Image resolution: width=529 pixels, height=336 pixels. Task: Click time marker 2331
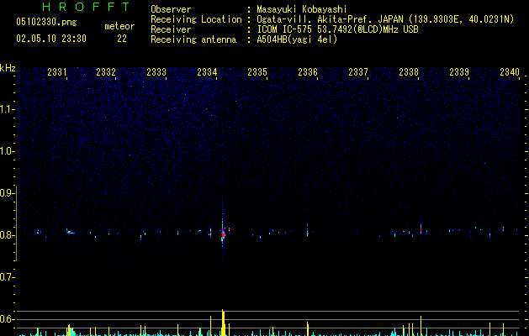pyautogui.click(x=57, y=71)
